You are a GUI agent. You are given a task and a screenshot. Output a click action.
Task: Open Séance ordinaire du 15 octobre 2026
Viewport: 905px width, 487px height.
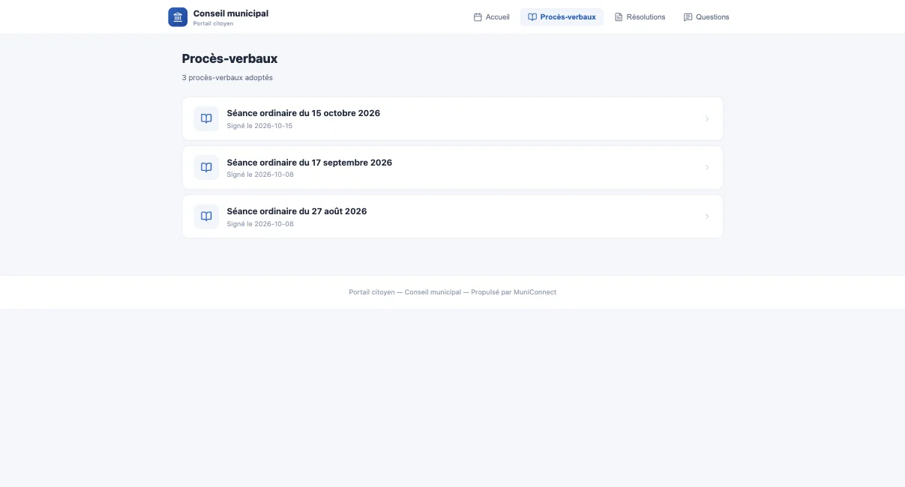(453, 118)
